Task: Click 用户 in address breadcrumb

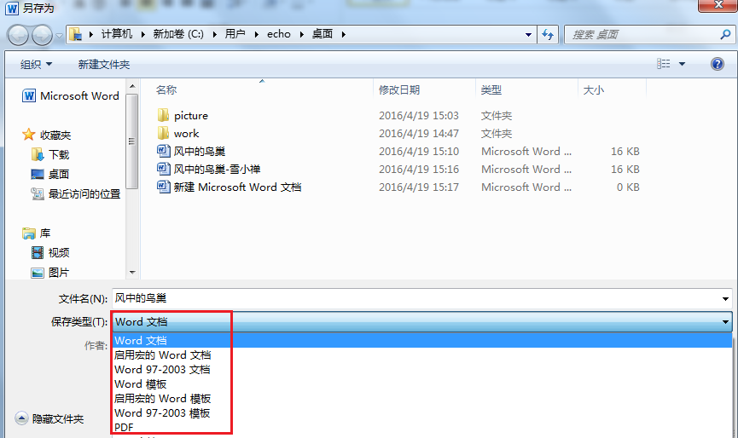Action: (235, 34)
